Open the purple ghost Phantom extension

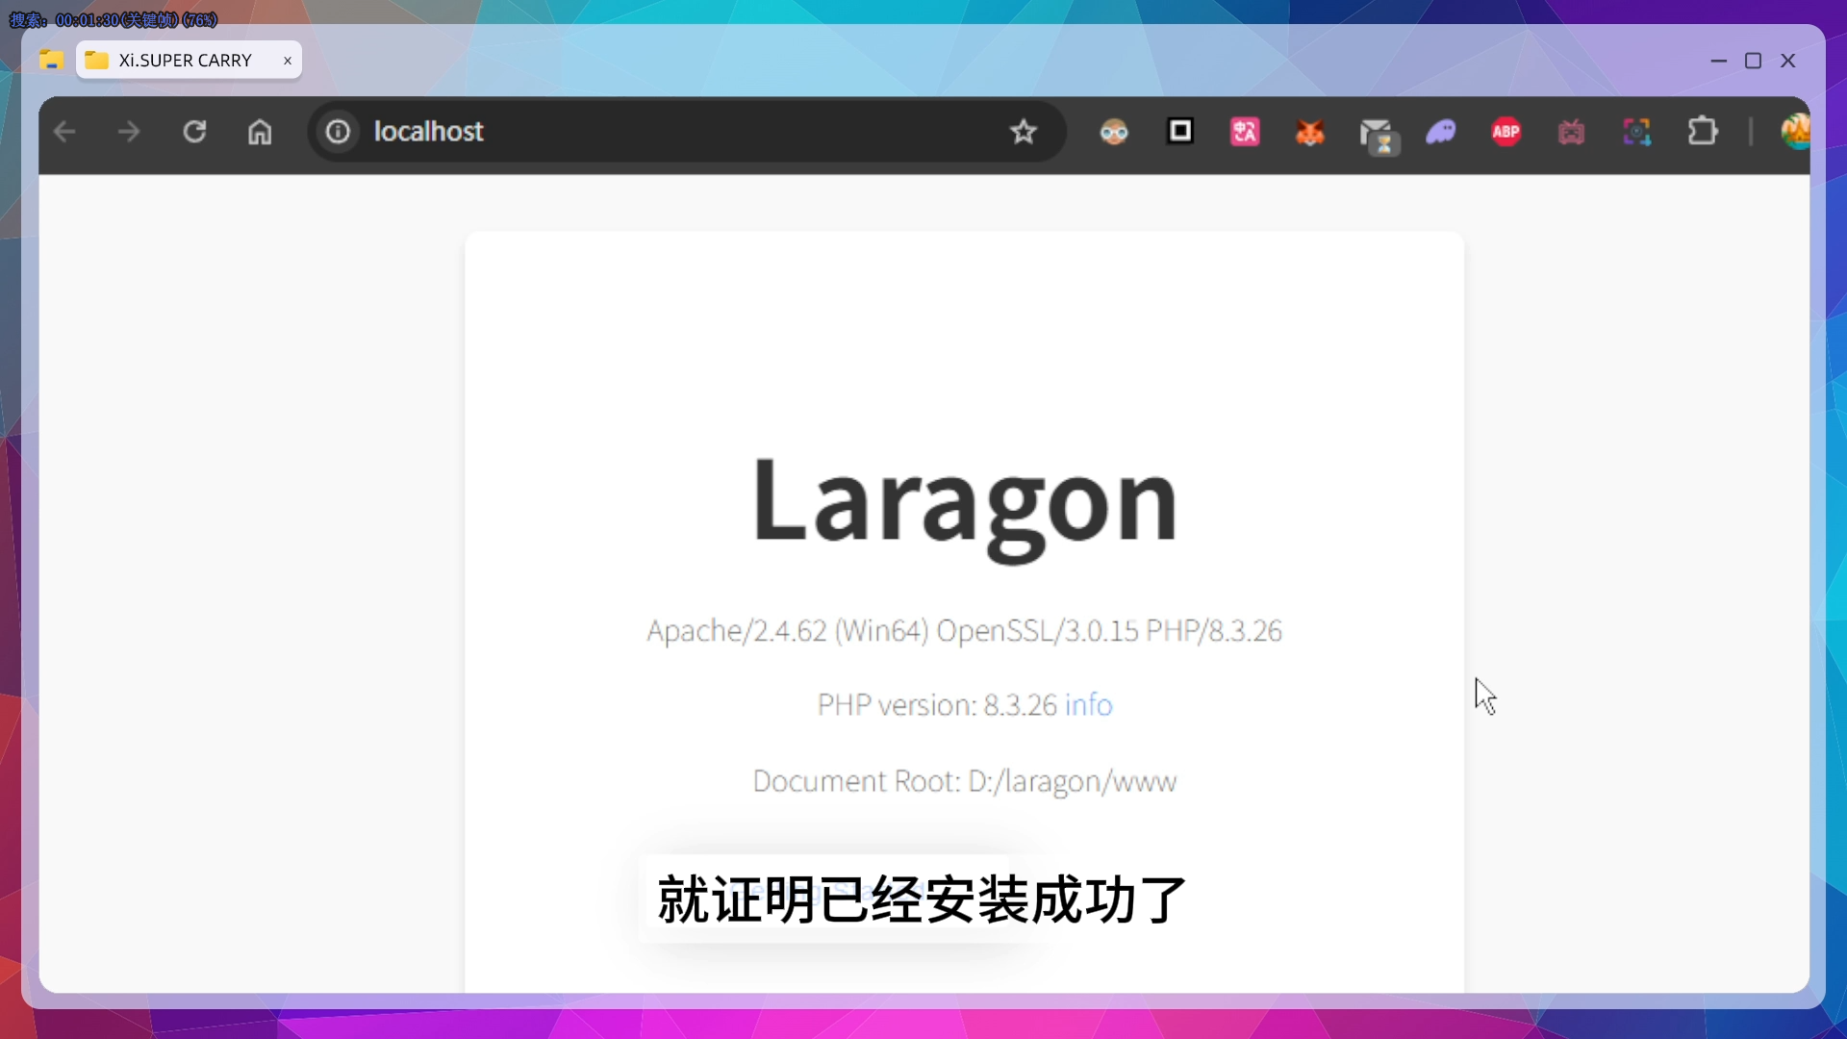tap(1440, 132)
